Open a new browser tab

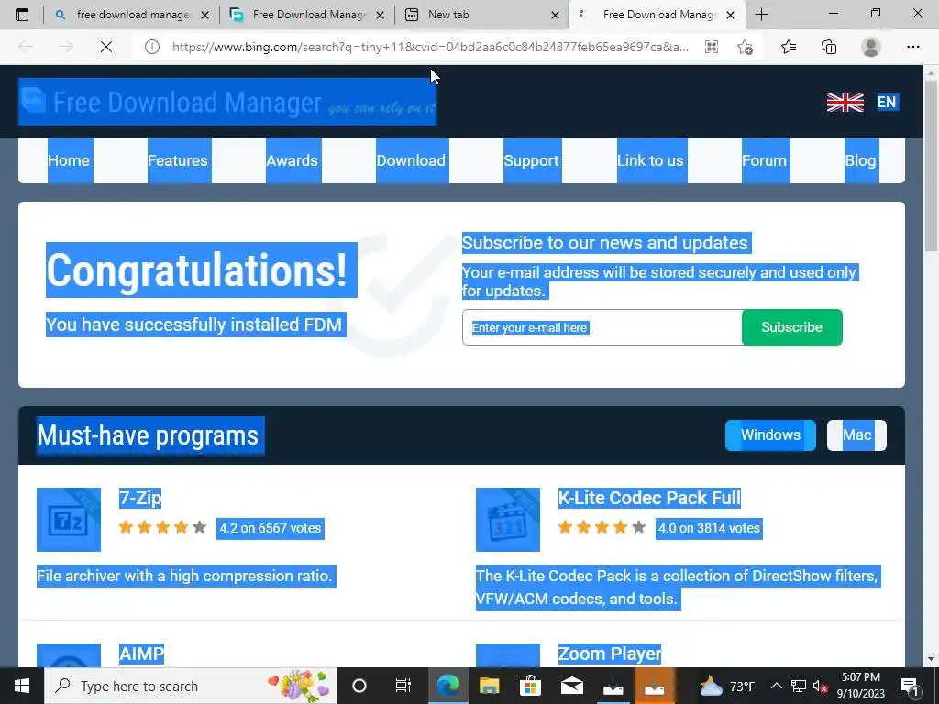click(761, 15)
